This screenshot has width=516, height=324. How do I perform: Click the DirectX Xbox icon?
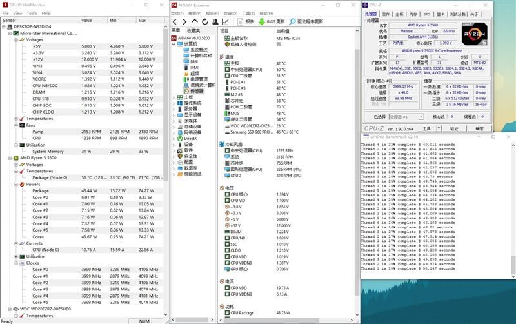pos(180,139)
